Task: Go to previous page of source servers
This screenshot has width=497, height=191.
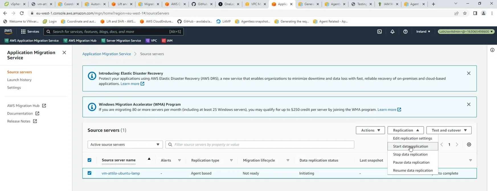Action: [442, 144]
